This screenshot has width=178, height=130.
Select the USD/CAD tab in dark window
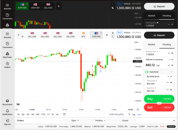35,6
